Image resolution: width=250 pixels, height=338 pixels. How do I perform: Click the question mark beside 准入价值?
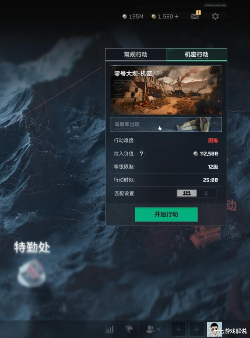pyautogui.click(x=141, y=154)
